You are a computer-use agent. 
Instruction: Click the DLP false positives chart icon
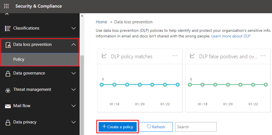(192, 56)
